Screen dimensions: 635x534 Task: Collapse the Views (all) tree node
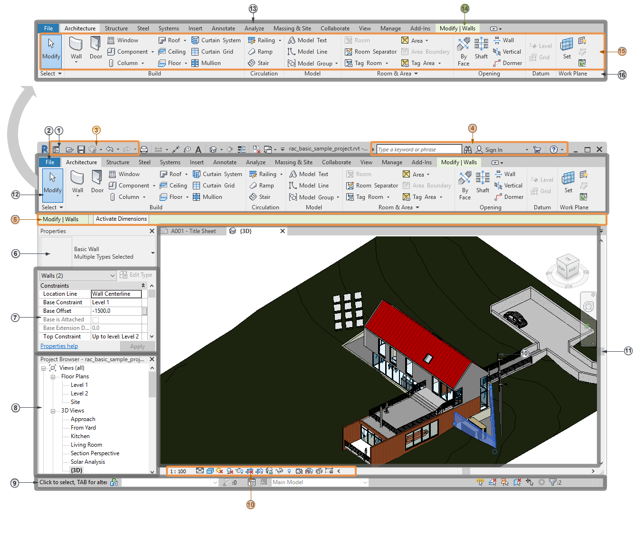[43, 368]
